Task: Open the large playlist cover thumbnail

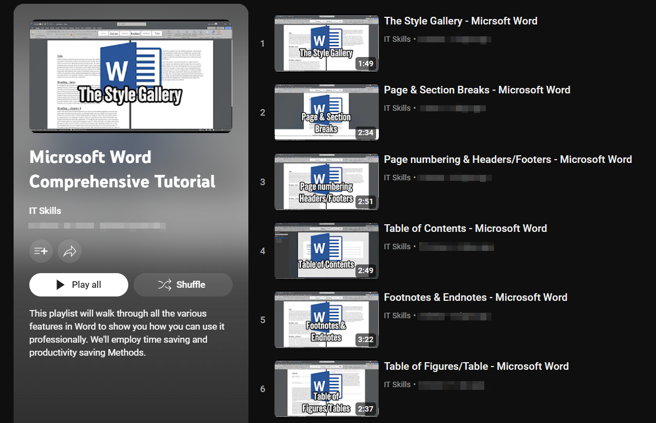Action: pyautogui.click(x=130, y=76)
